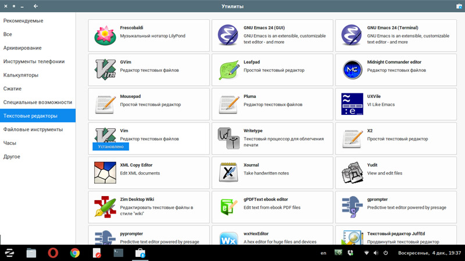Open the Другое category
This screenshot has height=261, width=465.
point(38,157)
